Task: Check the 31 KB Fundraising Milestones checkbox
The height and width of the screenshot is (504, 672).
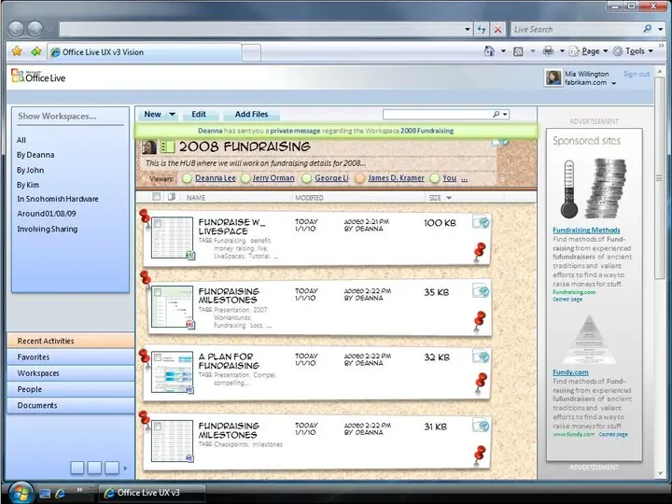Action: pyautogui.click(x=158, y=427)
